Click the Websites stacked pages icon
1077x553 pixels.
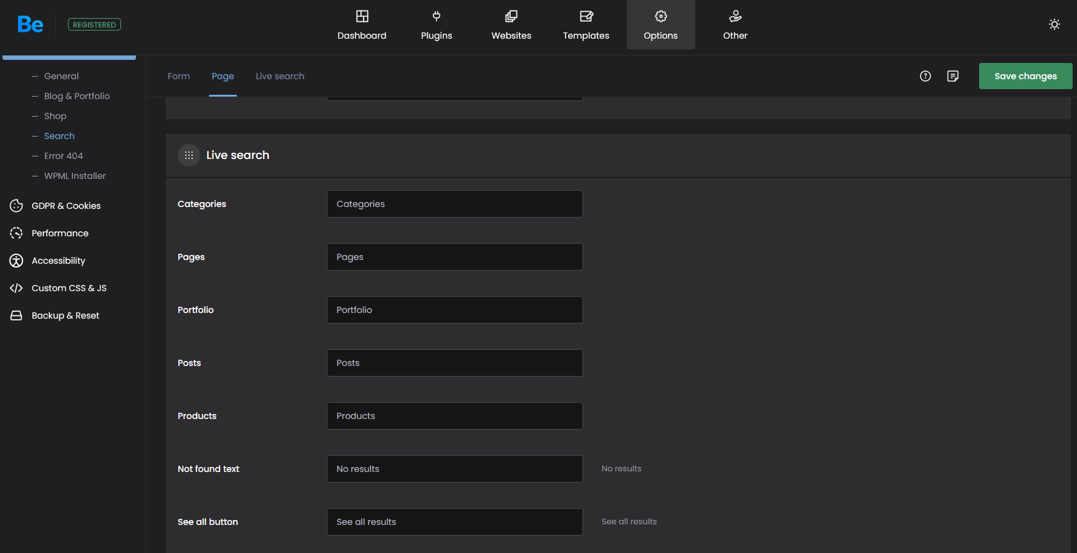point(511,16)
